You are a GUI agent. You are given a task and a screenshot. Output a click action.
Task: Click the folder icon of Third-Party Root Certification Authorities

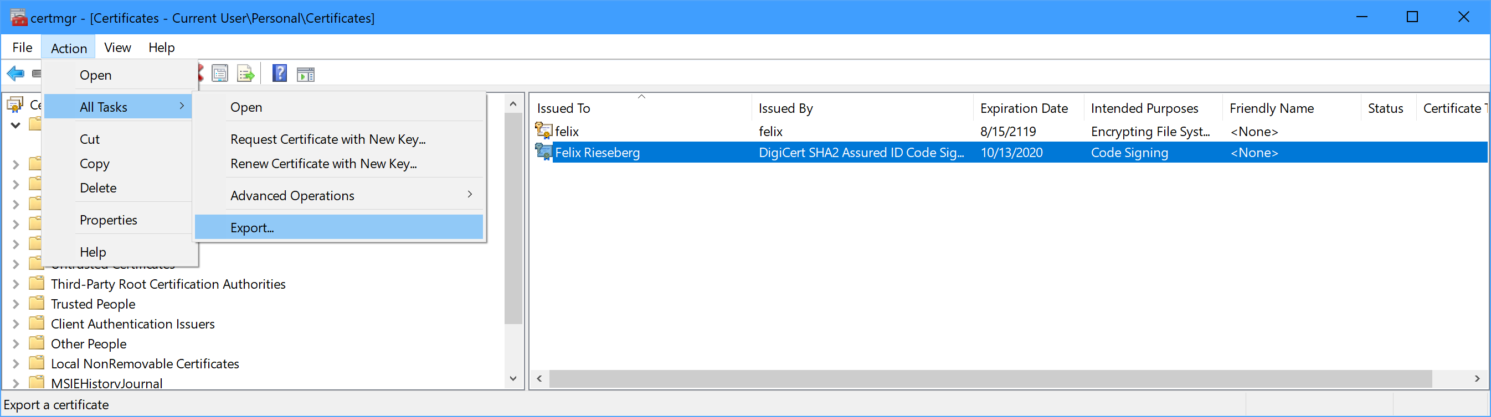click(37, 283)
